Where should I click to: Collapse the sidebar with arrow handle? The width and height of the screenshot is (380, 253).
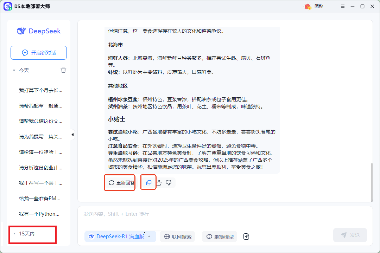(x=72, y=135)
